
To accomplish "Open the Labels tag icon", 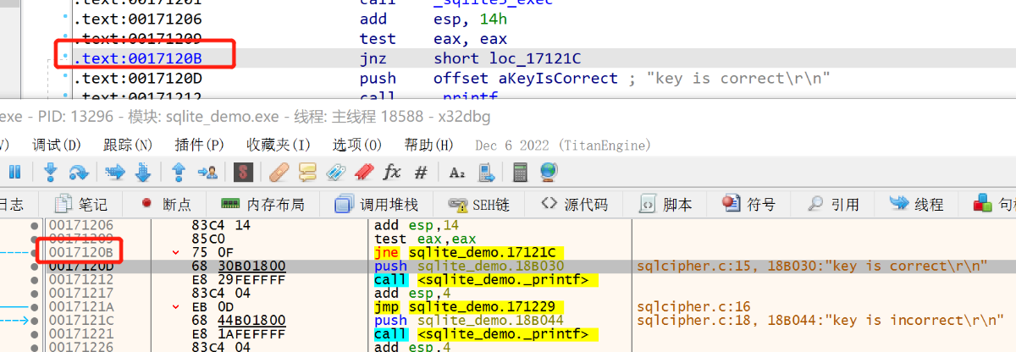I will (336, 172).
